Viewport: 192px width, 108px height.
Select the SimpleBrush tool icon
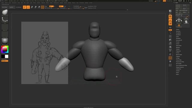click(179, 25)
